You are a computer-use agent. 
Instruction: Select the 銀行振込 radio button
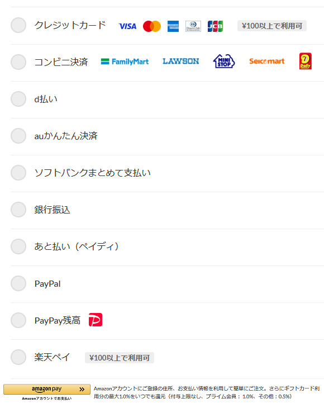pyautogui.click(x=18, y=210)
